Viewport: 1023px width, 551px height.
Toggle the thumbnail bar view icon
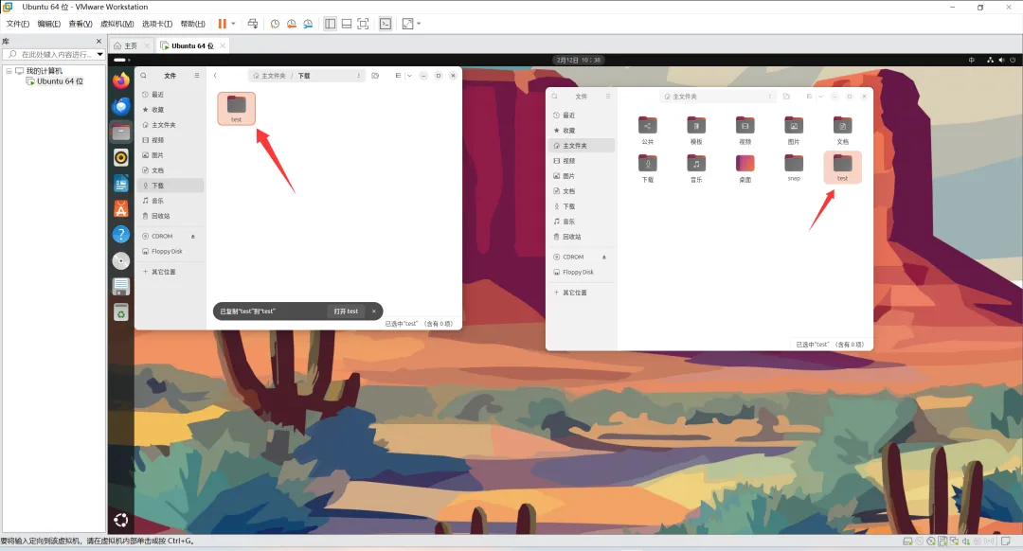click(x=347, y=24)
